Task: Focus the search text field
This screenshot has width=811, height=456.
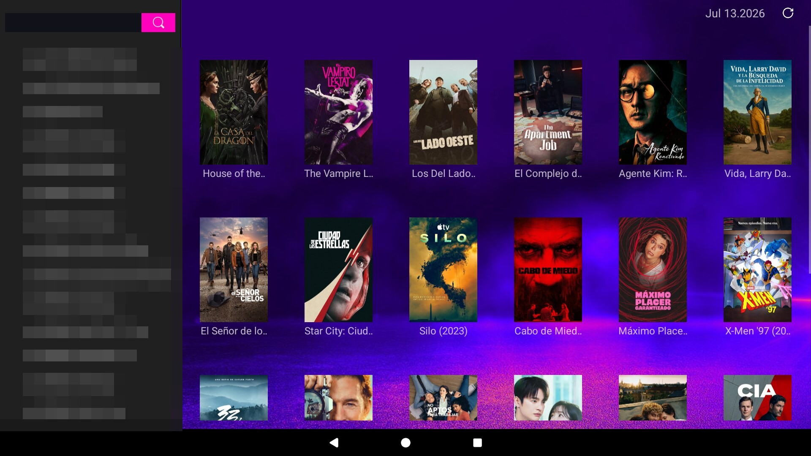Action: click(73, 22)
